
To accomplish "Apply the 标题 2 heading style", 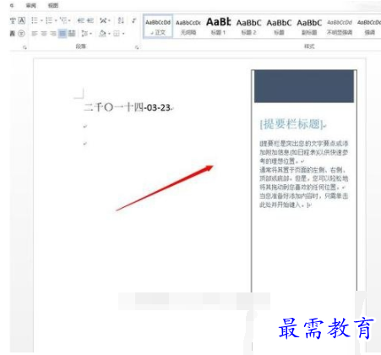I will [248, 26].
